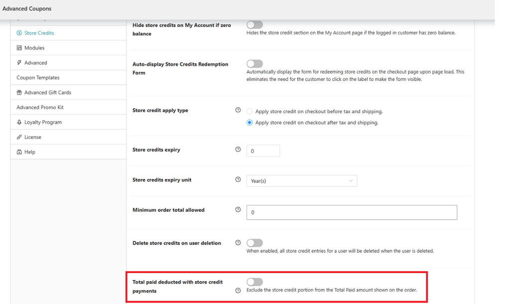
Task: Select apply store credit before tax and shipping
Action: coord(250,111)
